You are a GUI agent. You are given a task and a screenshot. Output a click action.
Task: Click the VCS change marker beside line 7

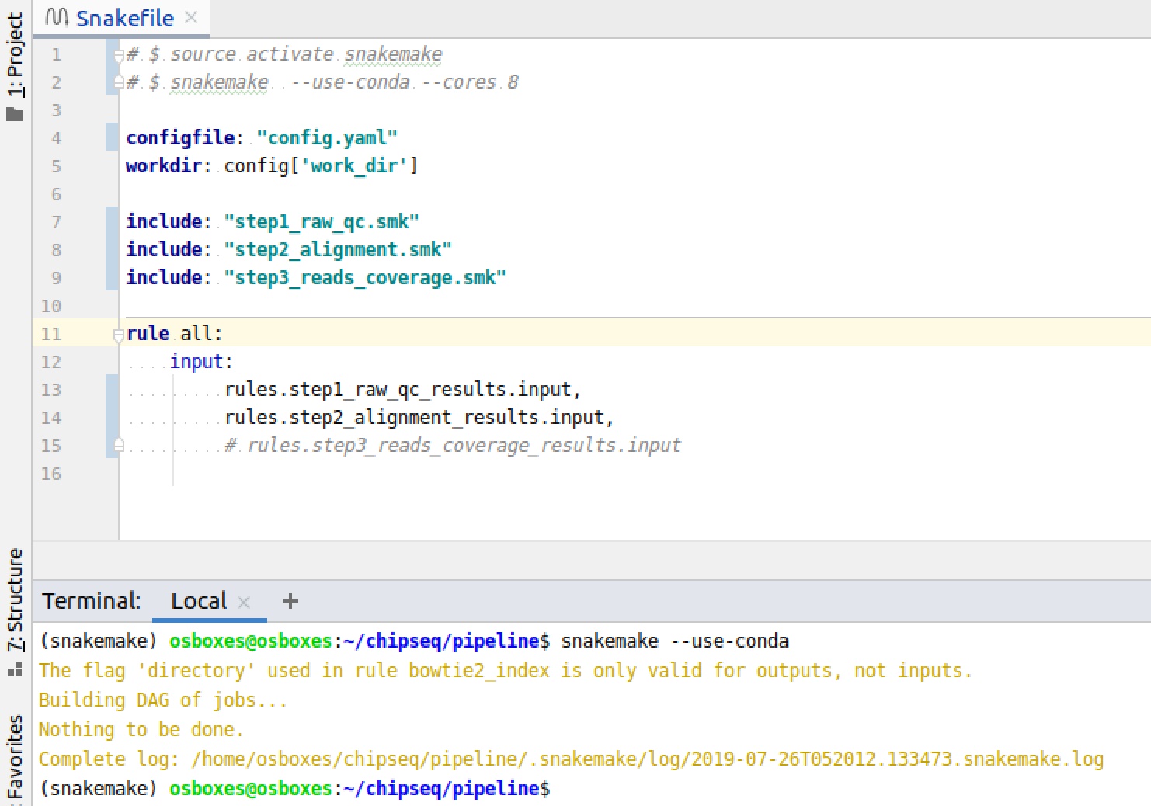click(x=111, y=222)
